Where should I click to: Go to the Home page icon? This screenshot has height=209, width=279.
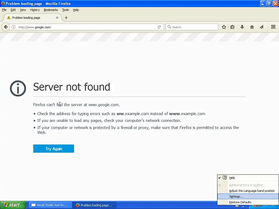(252, 27)
